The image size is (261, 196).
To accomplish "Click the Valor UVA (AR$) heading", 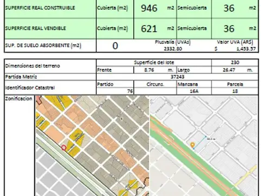I will 235,42.
